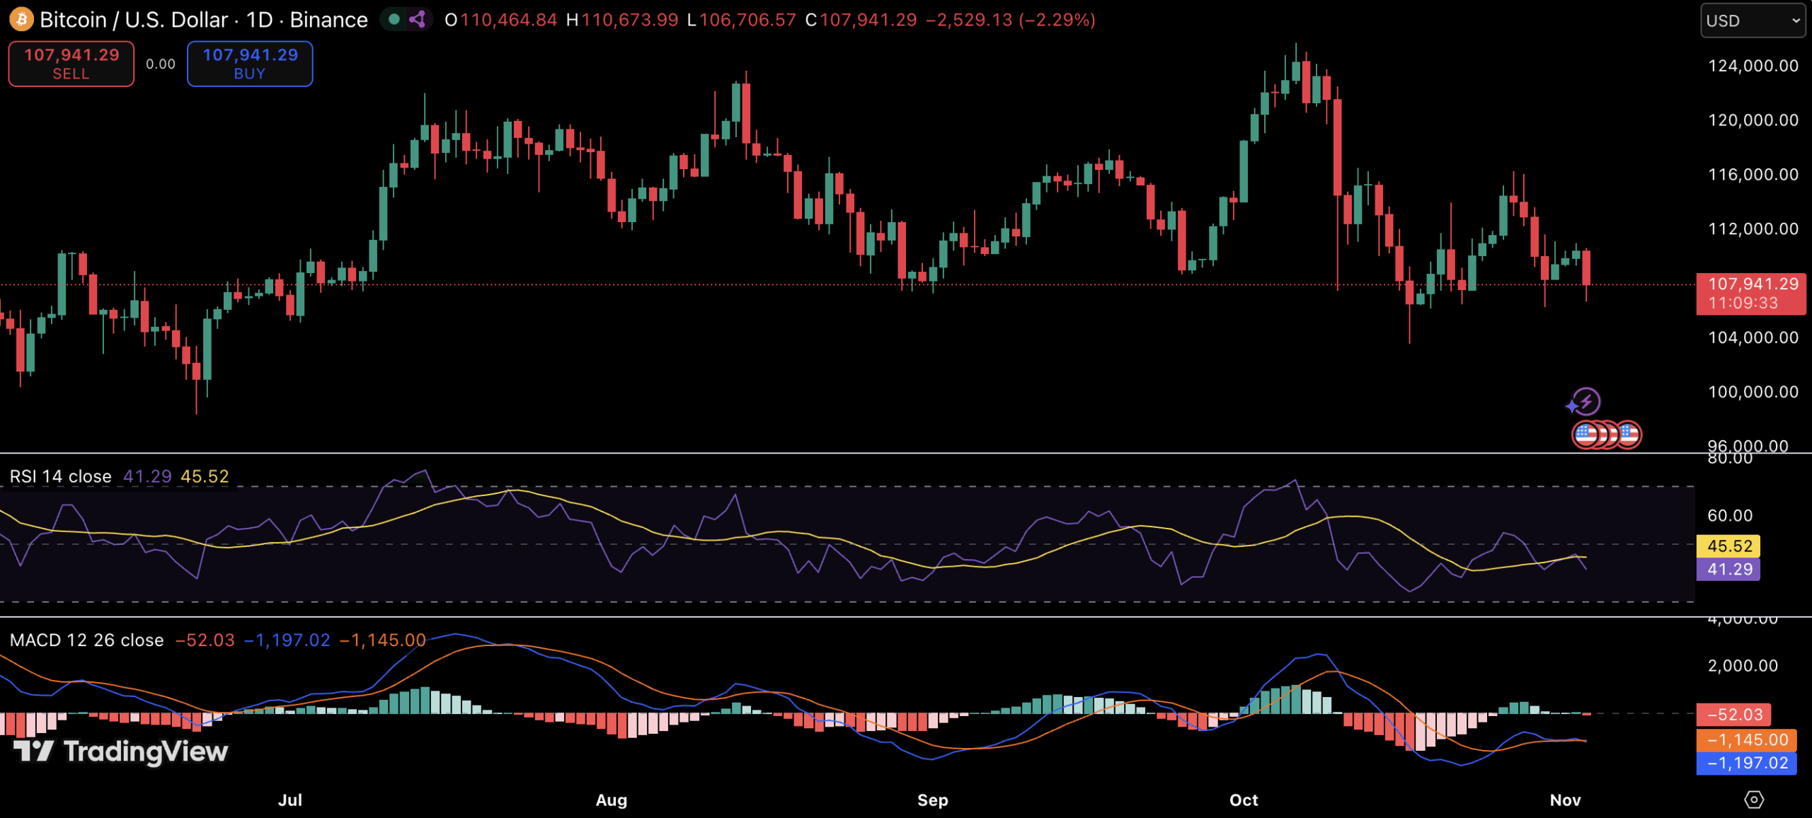Click the blue -1,197.02 MACD value label
1812x818 pixels.
1746,763
